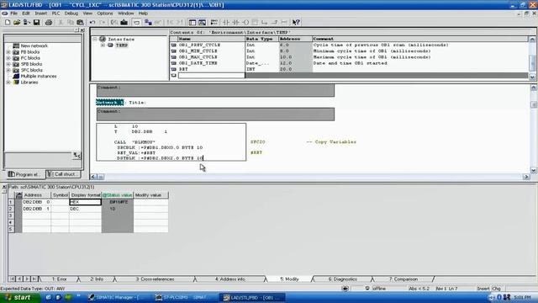Click the Download to PLC icon
The image size is (538, 303).
tap(124, 23)
